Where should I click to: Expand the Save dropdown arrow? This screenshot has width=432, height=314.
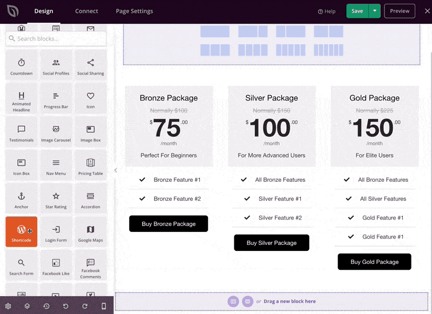click(x=375, y=11)
